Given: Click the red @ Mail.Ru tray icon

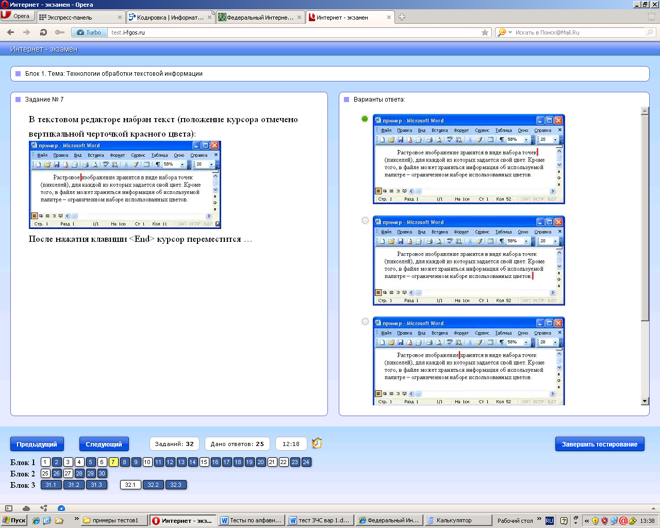Looking at the screenshot, I should (x=623, y=521).
